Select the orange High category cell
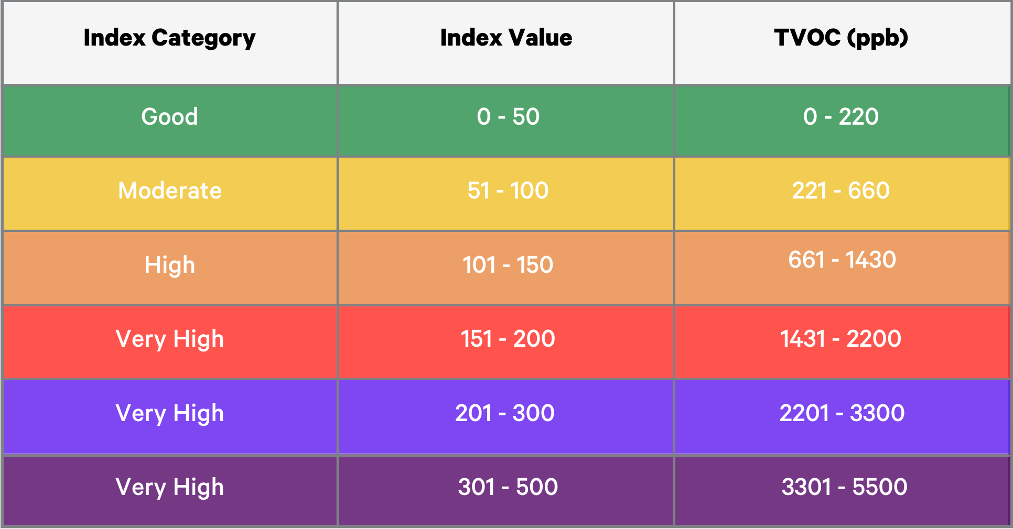The width and height of the screenshot is (1013, 529). [x=169, y=265]
